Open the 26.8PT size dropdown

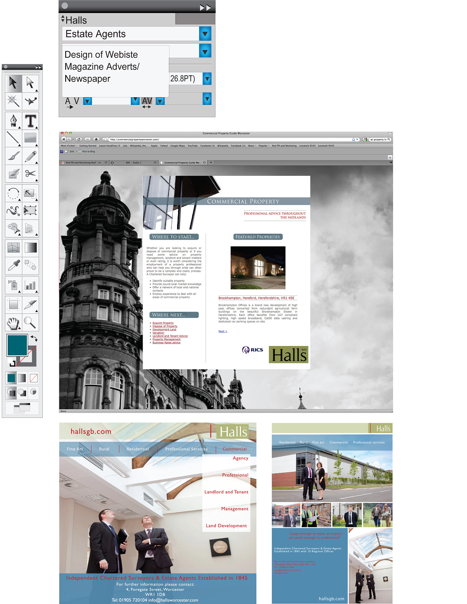tap(207, 79)
